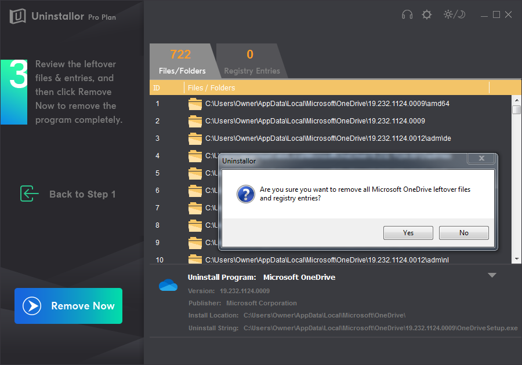Image resolution: width=522 pixels, height=365 pixels.
Task: Decline removal by clicking No
Action: [464, 233]
